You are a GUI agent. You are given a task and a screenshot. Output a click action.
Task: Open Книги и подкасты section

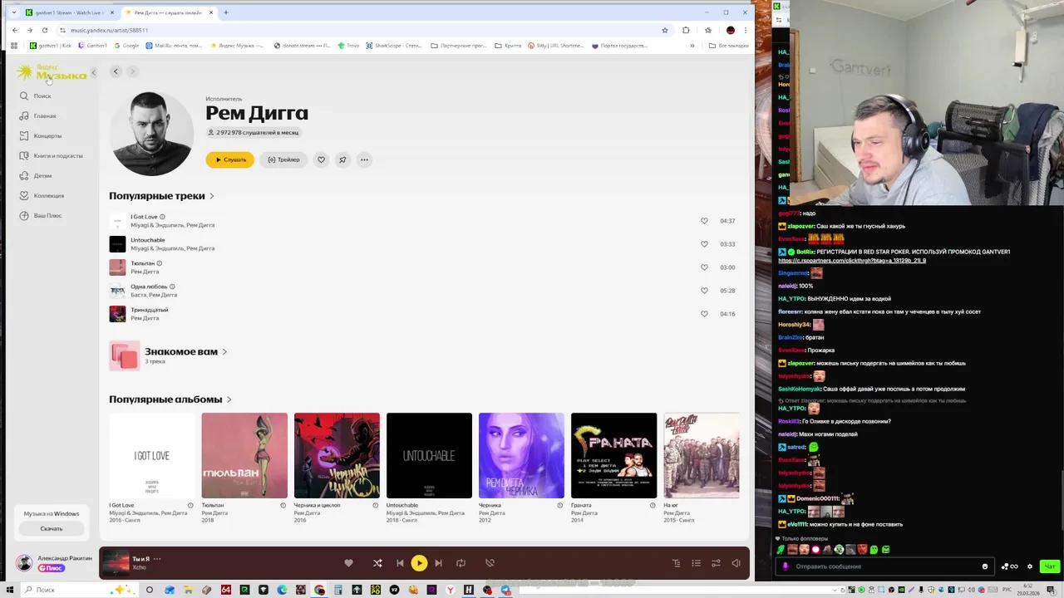click(x=51, y=156)
